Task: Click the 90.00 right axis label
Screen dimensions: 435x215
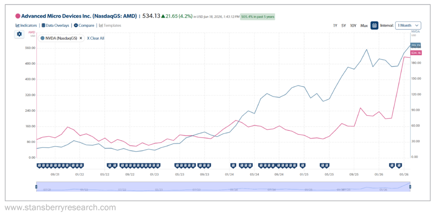Action: [x=416, y=110]
